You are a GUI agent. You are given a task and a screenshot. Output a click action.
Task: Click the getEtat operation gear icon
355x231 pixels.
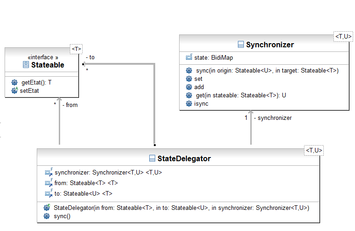(x=15, y=82)
